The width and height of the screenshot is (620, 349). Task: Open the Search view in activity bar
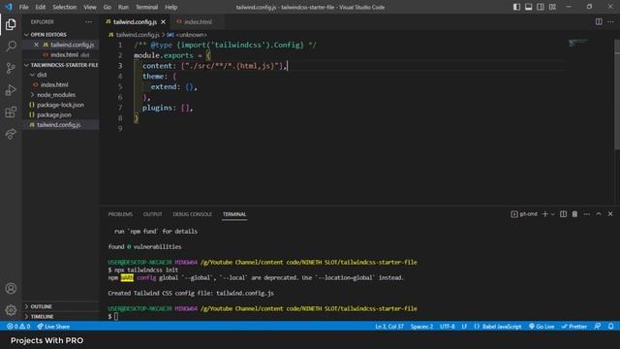point(11,47)
